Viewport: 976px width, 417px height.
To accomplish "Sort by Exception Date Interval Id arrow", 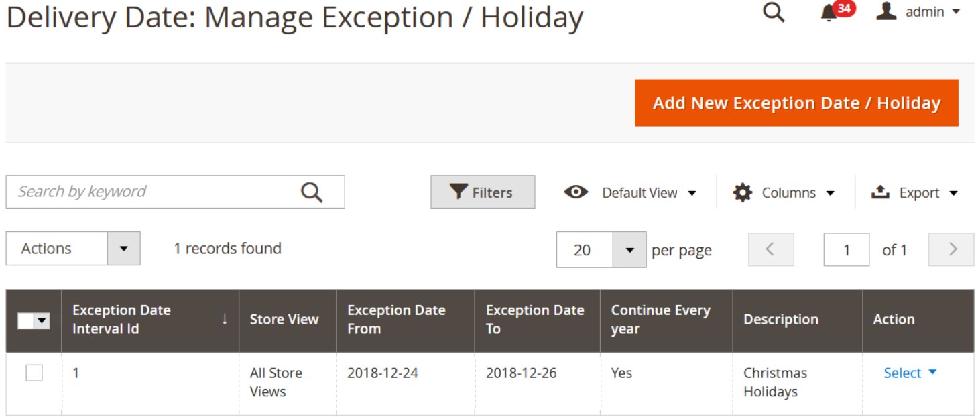I will 225,319.
